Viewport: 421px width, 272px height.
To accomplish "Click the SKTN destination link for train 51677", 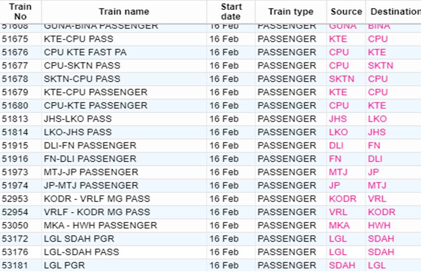I will (380, 66).
